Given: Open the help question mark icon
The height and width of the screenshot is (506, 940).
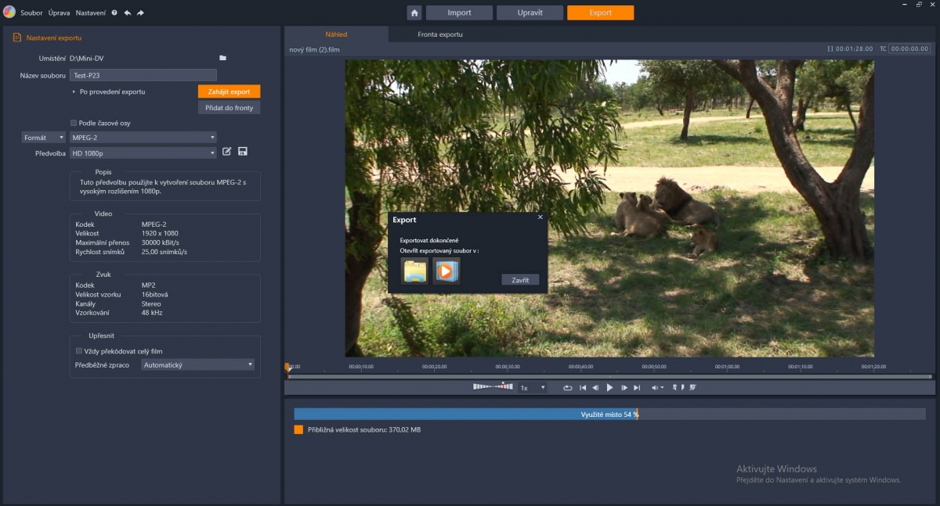Looking at the screenshot, I should (114, 13).
